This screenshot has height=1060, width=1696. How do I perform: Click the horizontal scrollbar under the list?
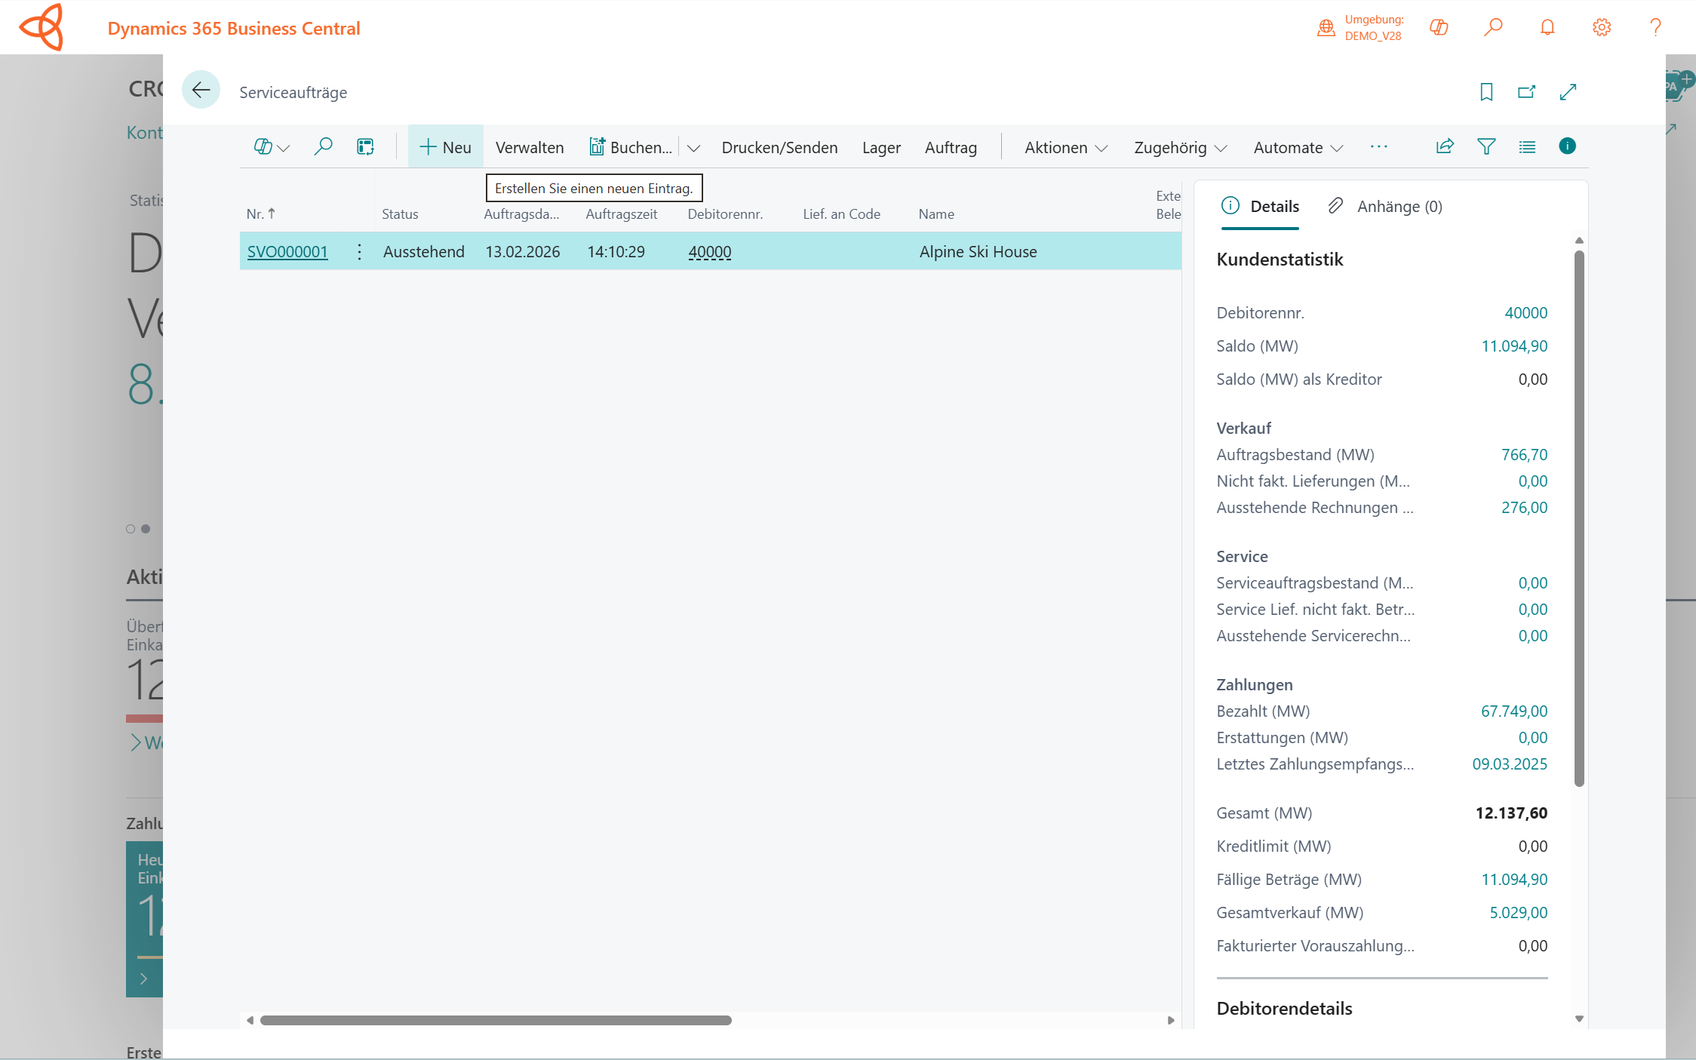(x=496, y=1020)
